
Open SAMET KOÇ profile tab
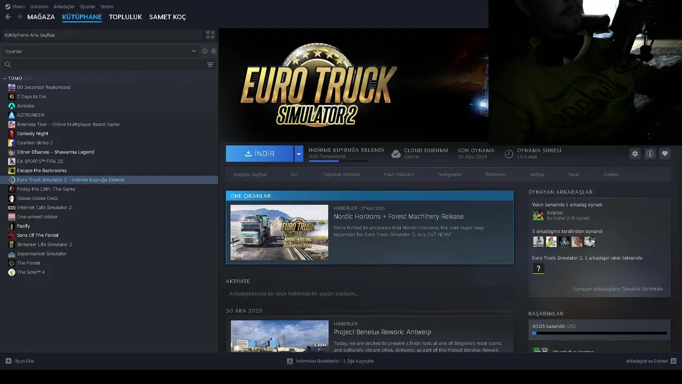coord(167,17)
